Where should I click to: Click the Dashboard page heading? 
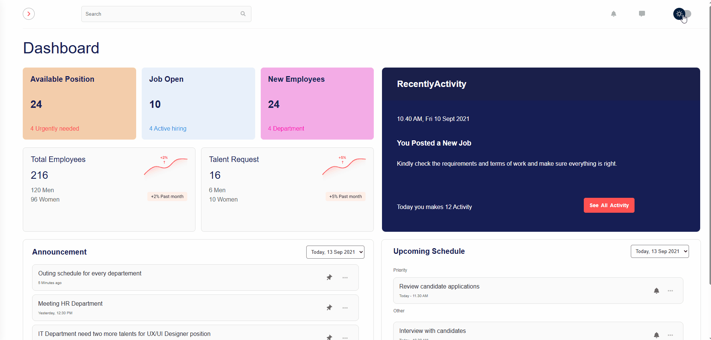pyautogui.click(x=61, y=48)
